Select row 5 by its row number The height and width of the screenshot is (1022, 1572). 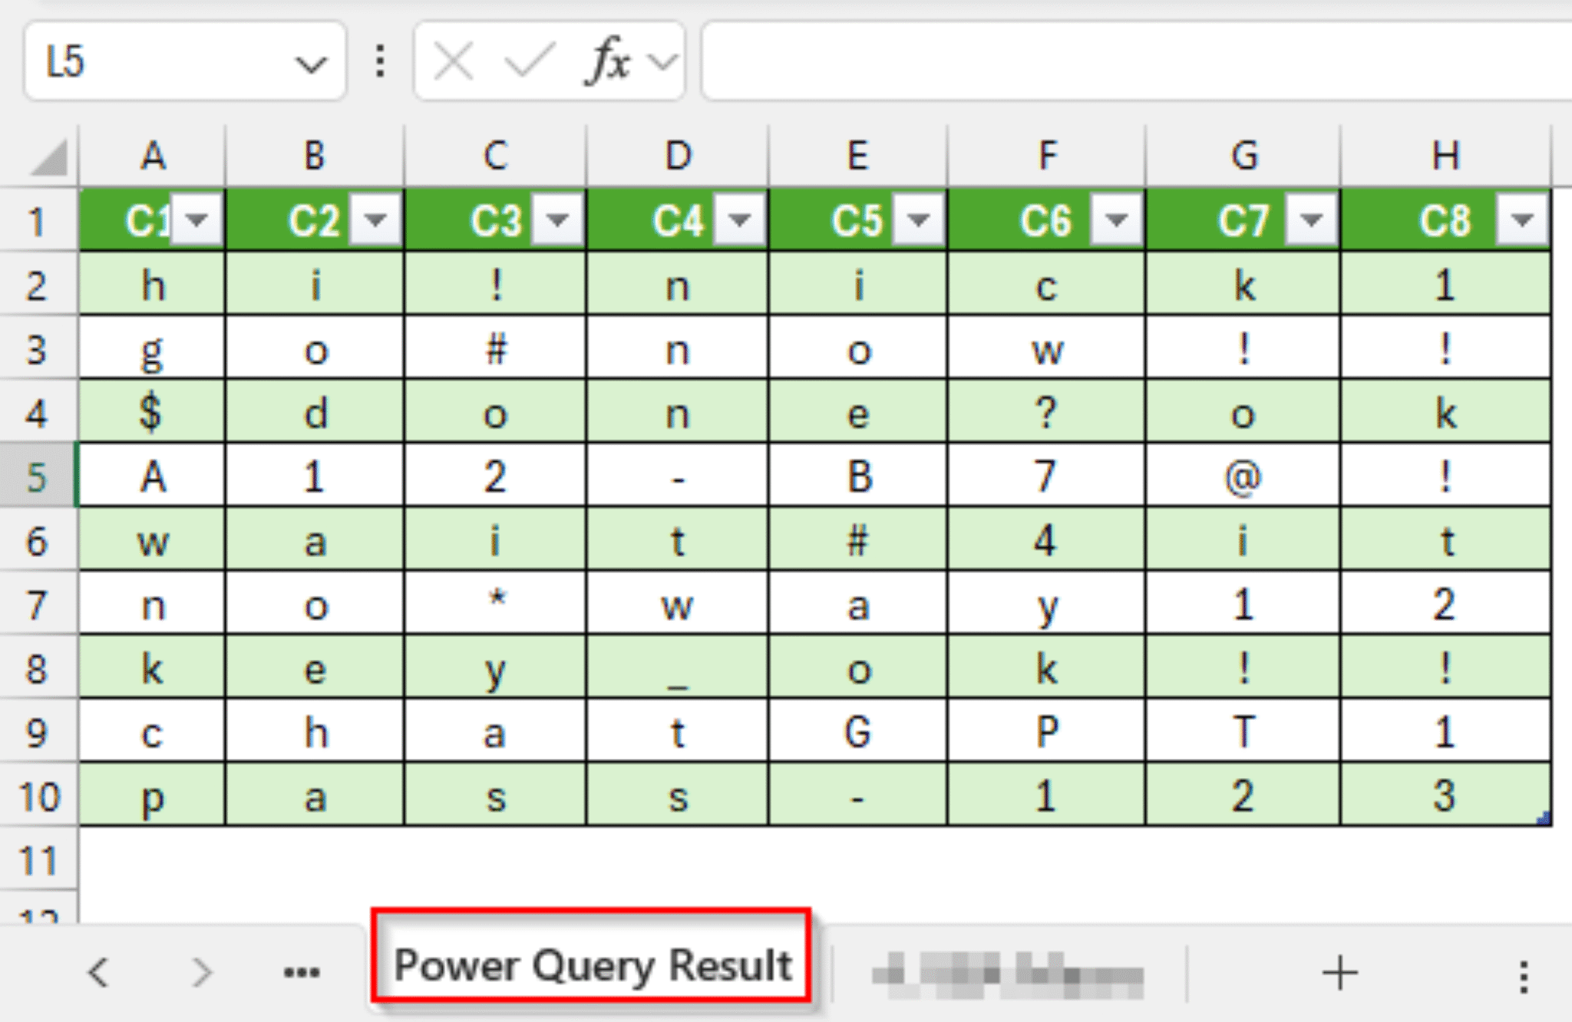[36, 474]
